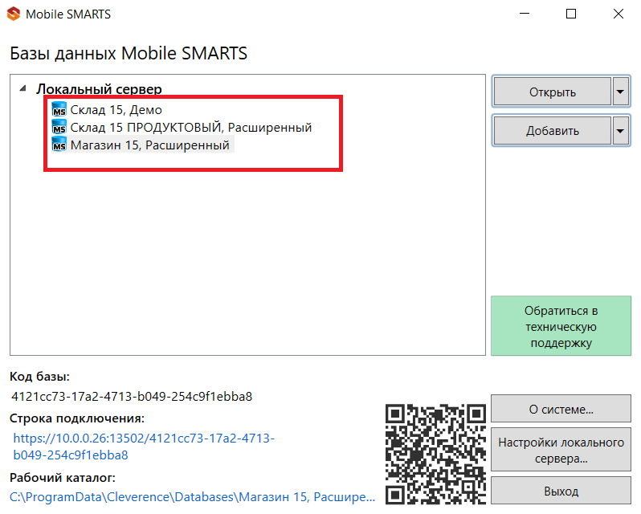Click database icon of Склад 15 ПРОДУКТОВЫЙ

point(59,127)
